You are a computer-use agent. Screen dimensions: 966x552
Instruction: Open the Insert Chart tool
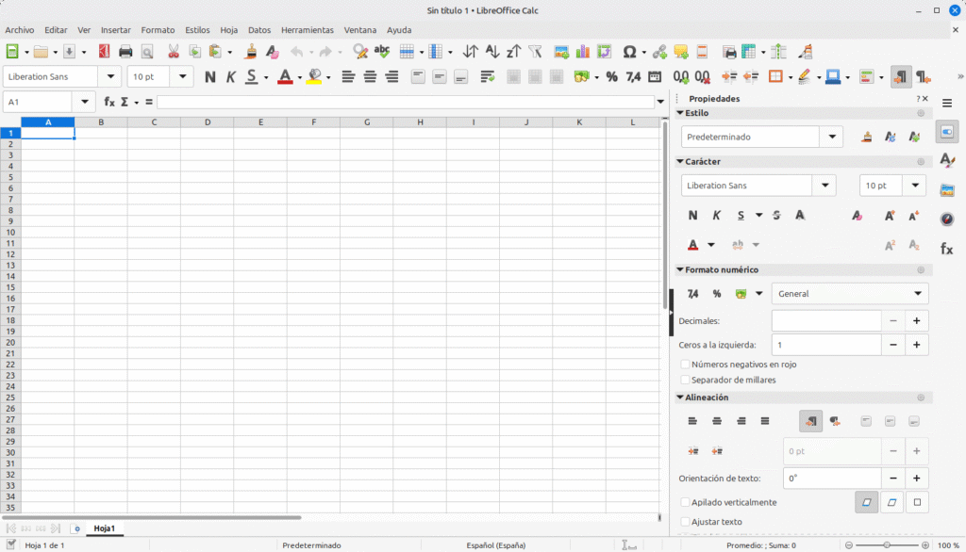tap(580, 52)
